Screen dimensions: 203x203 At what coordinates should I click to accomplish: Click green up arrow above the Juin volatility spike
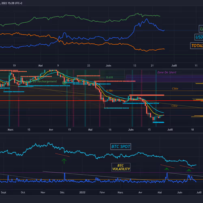189,171
